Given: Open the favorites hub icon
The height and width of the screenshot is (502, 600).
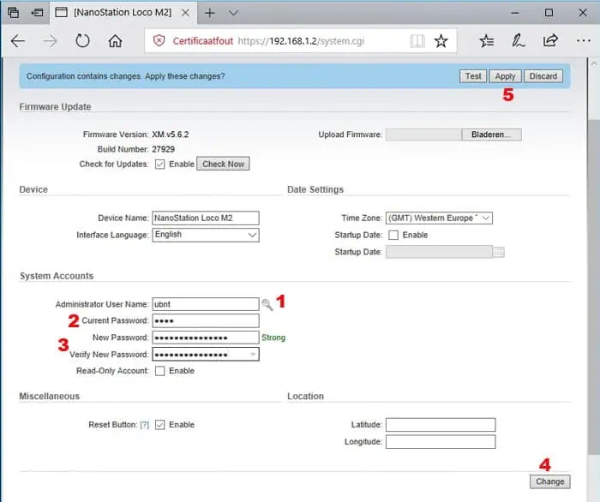Looking at the screenshot, I should [x=486, y=41].
